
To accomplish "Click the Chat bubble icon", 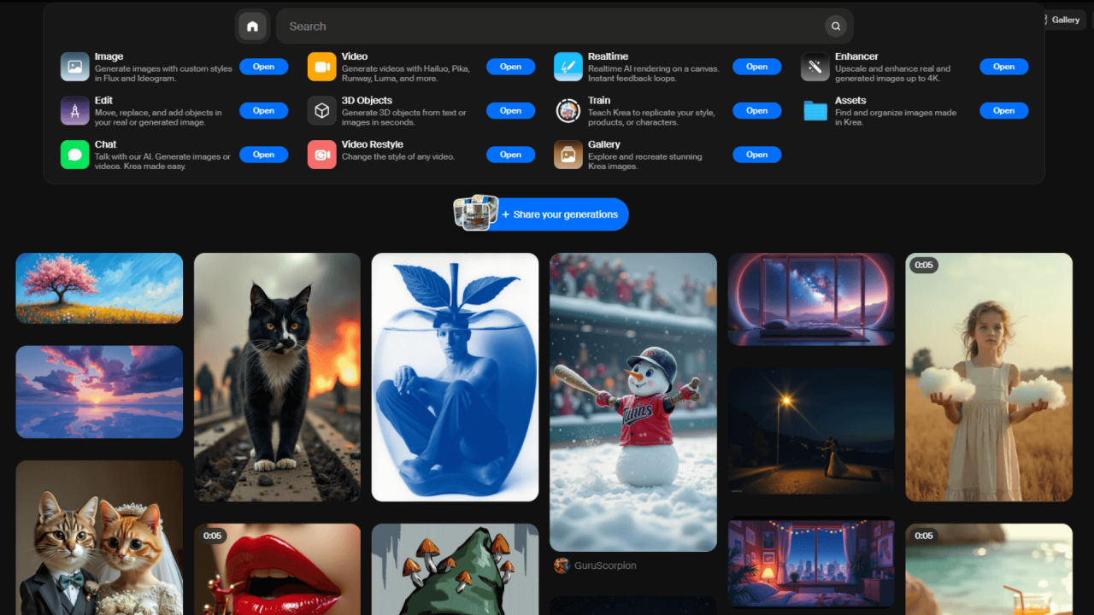I will click(74, 154).
